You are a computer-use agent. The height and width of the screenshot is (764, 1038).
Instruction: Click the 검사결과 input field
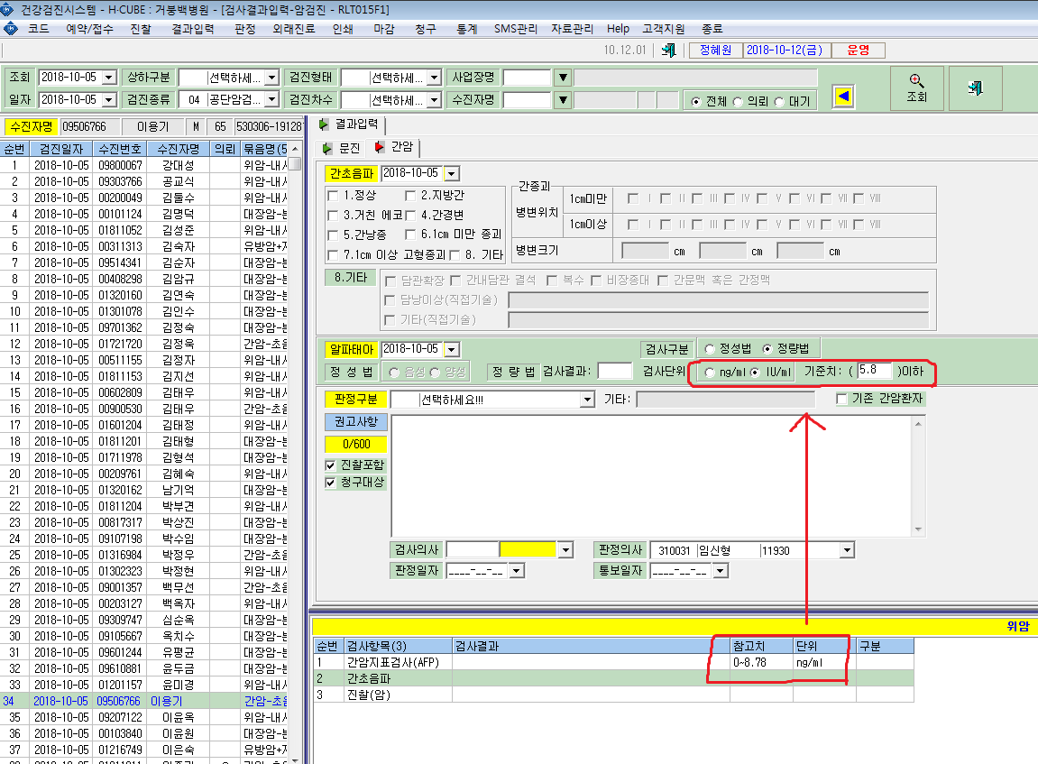point(614,372)
